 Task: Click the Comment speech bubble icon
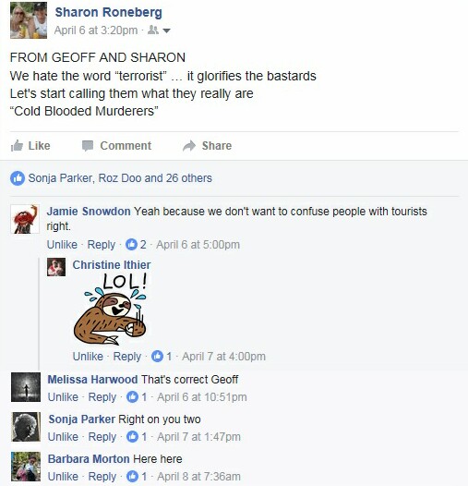coord(88,146)
